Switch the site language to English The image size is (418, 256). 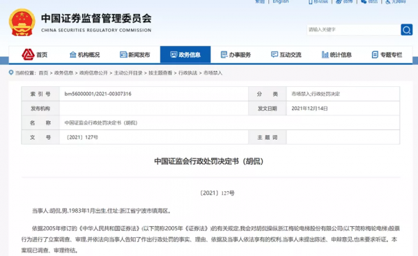(x=281, y=1)
